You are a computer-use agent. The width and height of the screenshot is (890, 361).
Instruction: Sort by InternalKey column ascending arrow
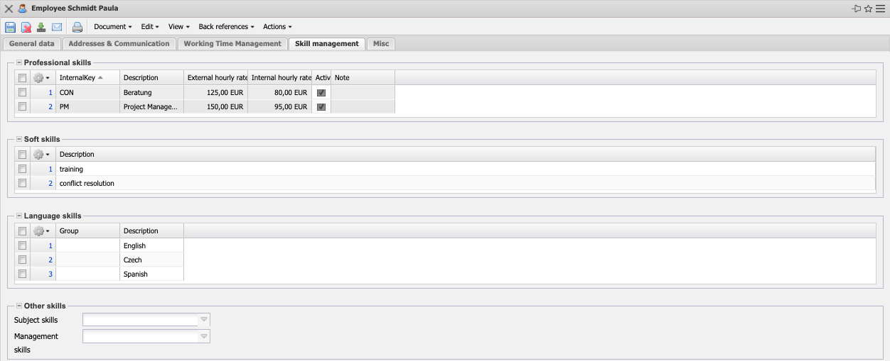pos(100,77)
